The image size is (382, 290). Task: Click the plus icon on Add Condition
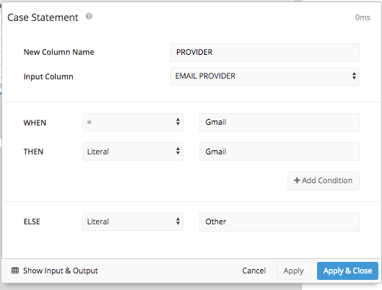click(x=297, y=180)
